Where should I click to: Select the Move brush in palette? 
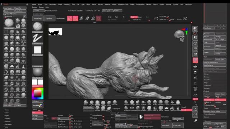[12, 55]
